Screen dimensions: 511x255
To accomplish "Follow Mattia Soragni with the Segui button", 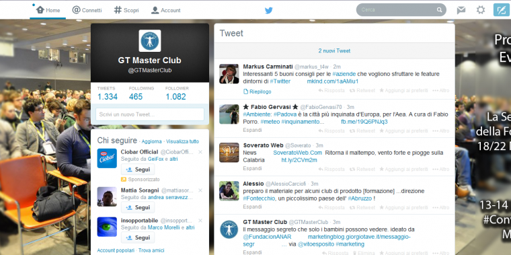I will (x=138, y=207).
